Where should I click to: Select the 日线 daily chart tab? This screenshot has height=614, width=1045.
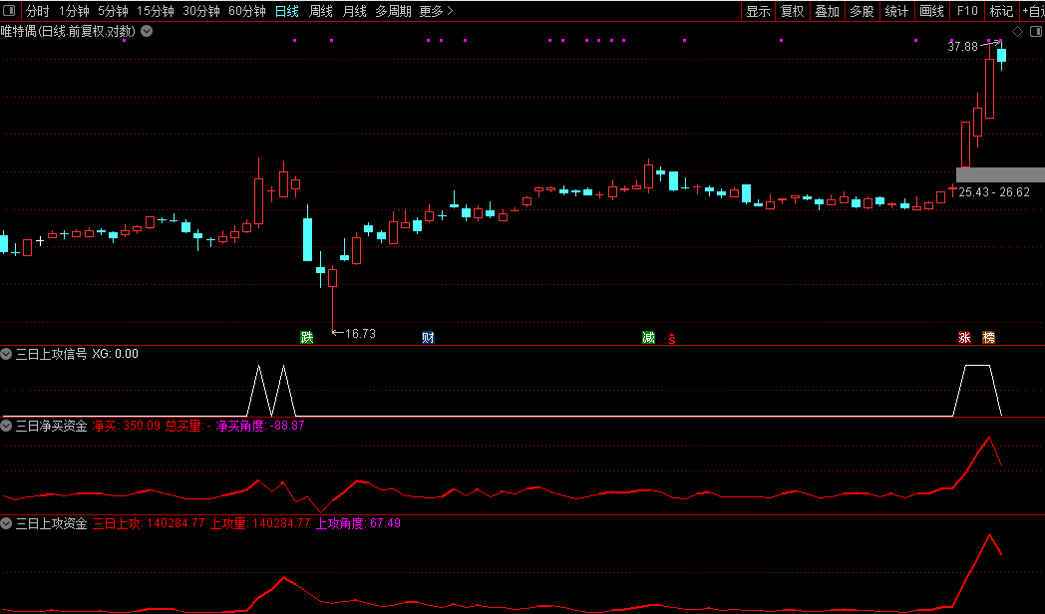pos(286,11)
